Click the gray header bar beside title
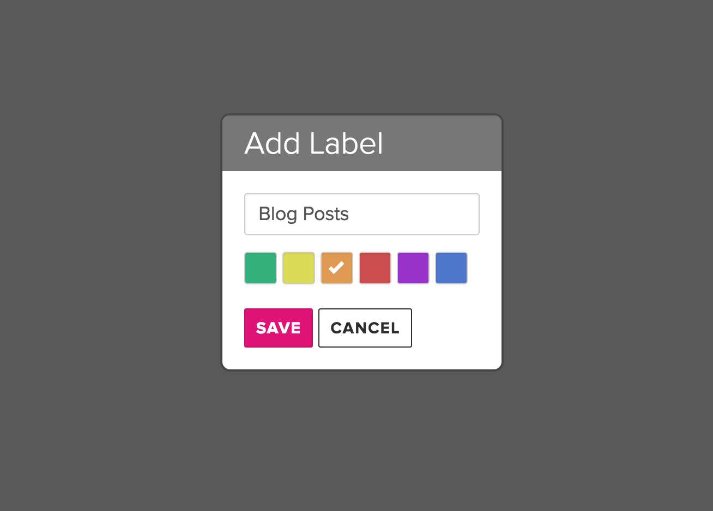 point(442,143)
